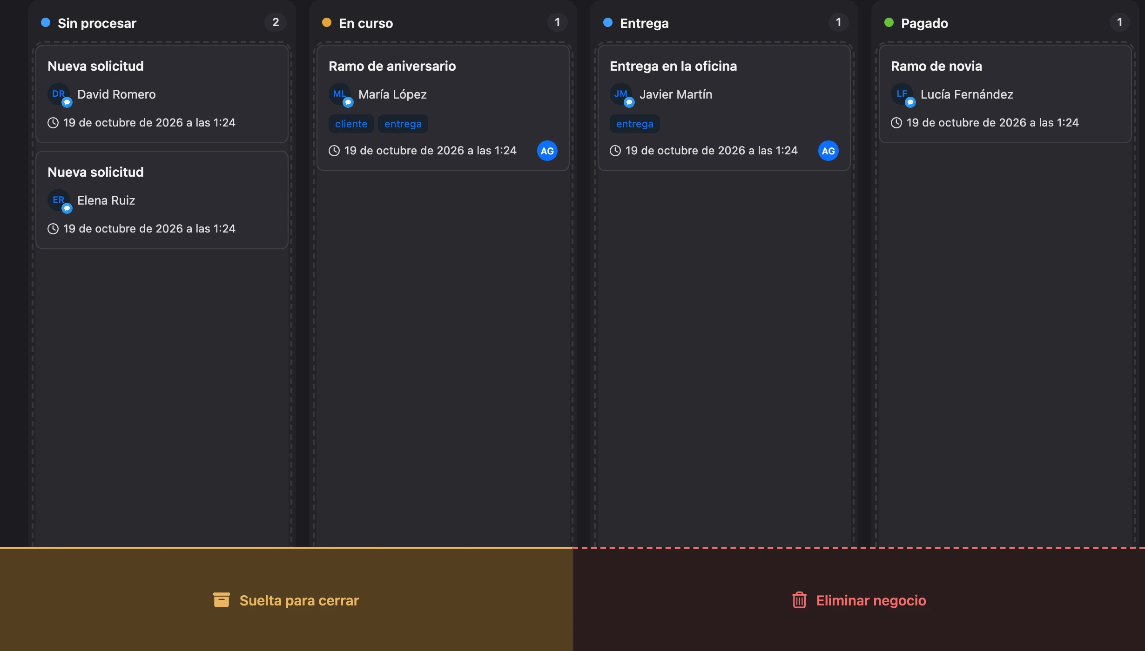1145x651 pixels.
Task: Click the AG assignee badge on Entrega en la oficina
Action: [x=828, y=151]
